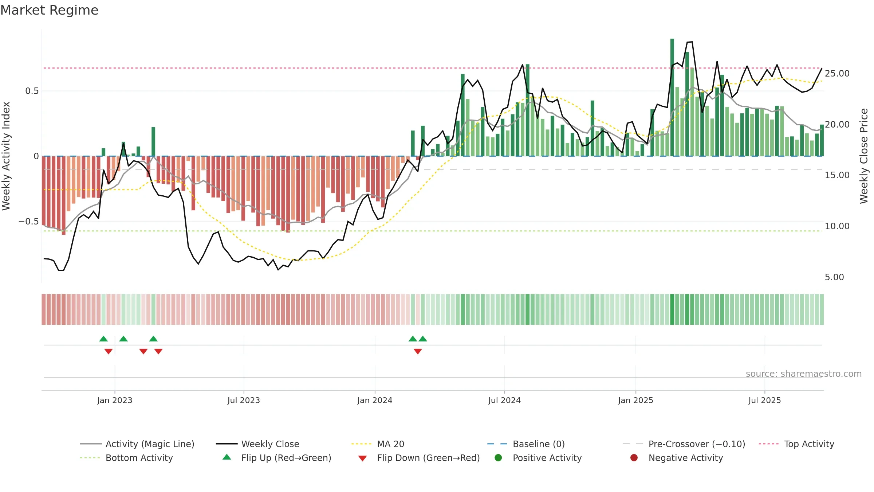Image resolution: width=874 pixels, height=492 pixels.
Task: Select the first Flip Up marker in early 2024
Action: coord(413,339)
